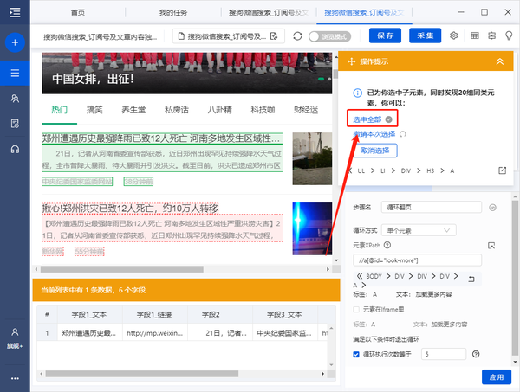Image resolution: width=520 pixels, height=392 pixels.
Task: Toggle the sidebar menu collapse icon
Action: click(x=15, y=13)
